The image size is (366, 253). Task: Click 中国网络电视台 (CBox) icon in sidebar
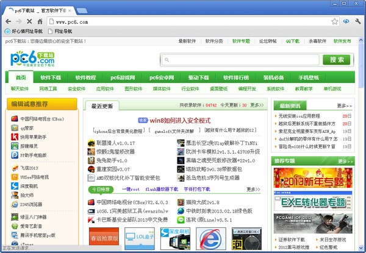pos(15,119)
